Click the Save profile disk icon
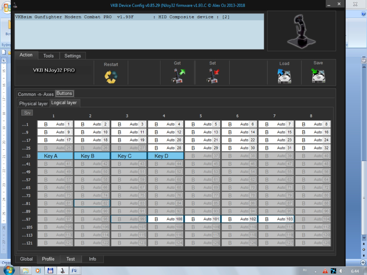 [x=318, y=76]
